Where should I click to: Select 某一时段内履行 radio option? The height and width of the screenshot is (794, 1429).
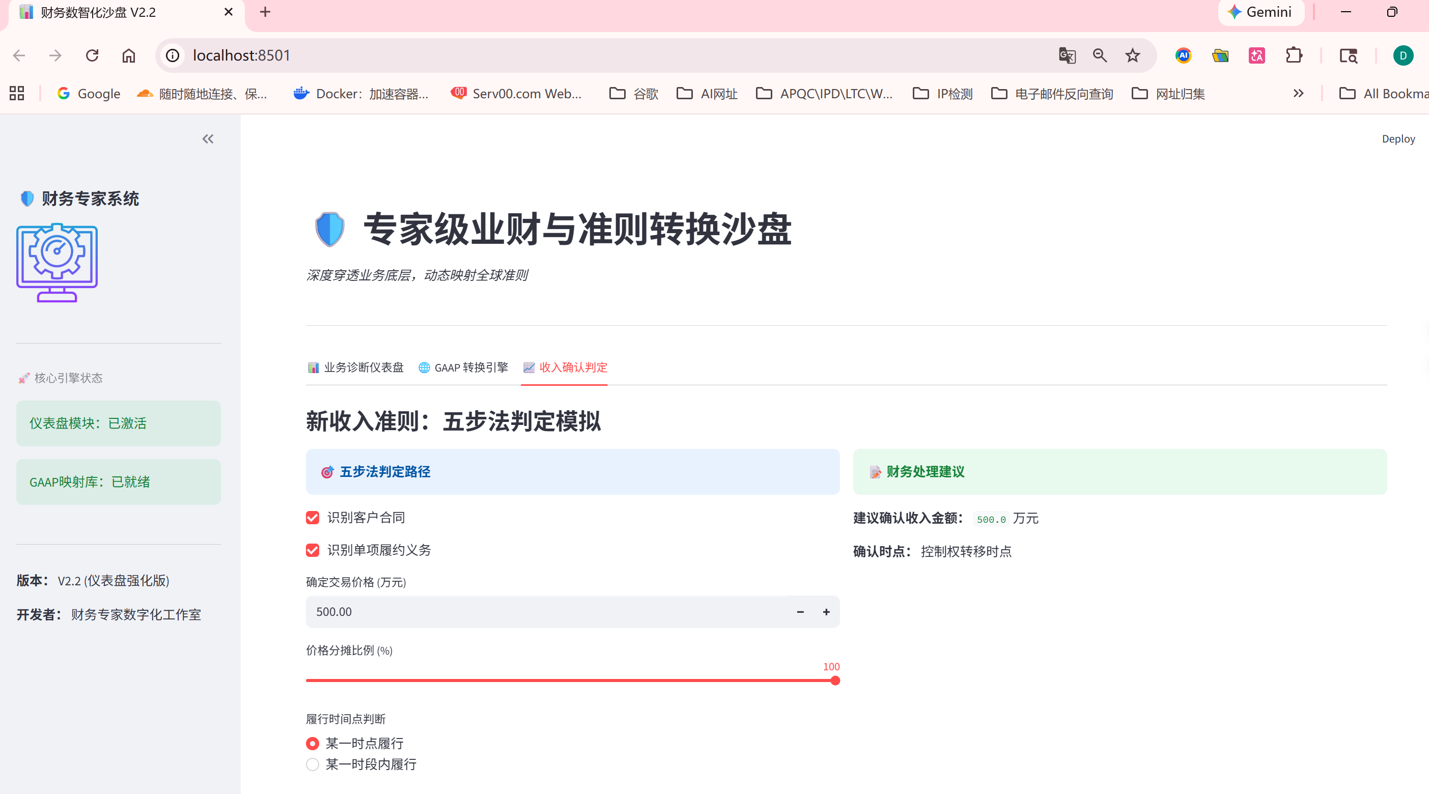click(312, 764)
